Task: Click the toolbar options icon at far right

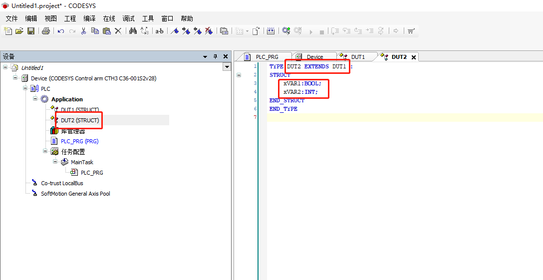Action: click(x=411, y=31)
